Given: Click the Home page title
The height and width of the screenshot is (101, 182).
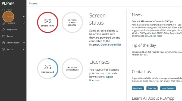Looking at the screenshot, I should point(33,3).
